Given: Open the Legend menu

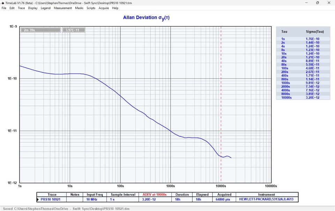Looking at the screenshot, I should pyautogui.click(x=45, y=8).
